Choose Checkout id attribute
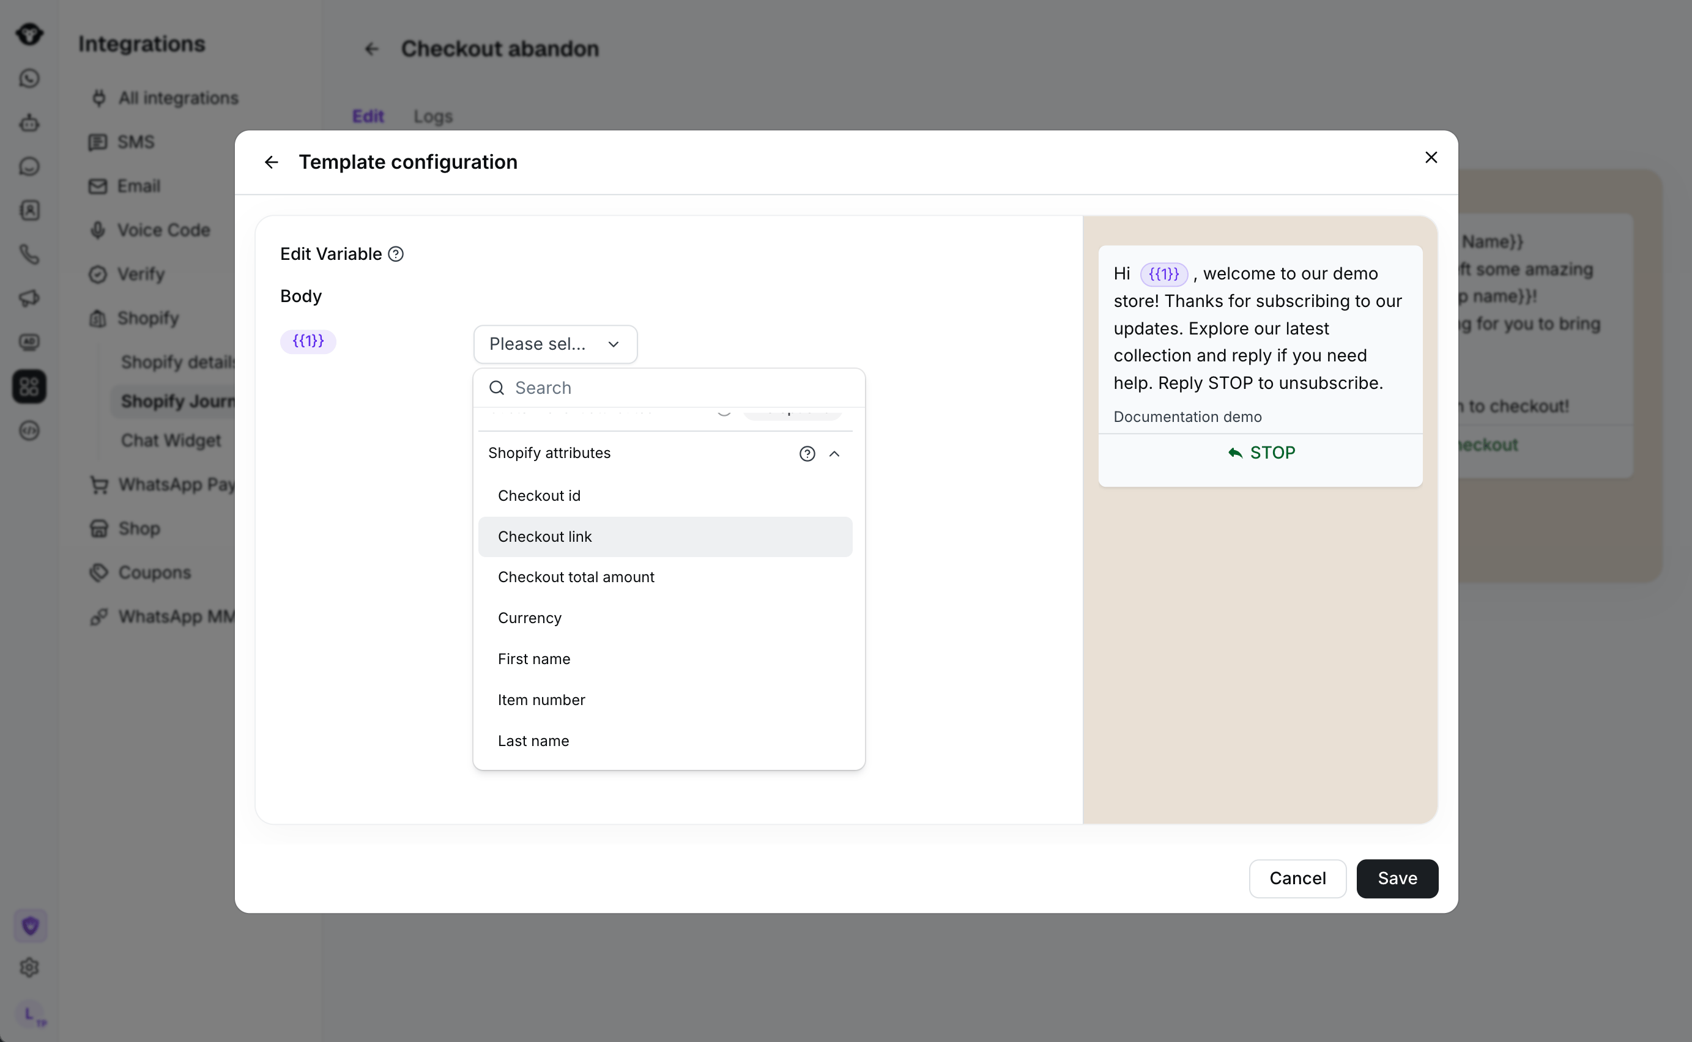The height and width of the screenshot is (1042, 1692). 665,495
